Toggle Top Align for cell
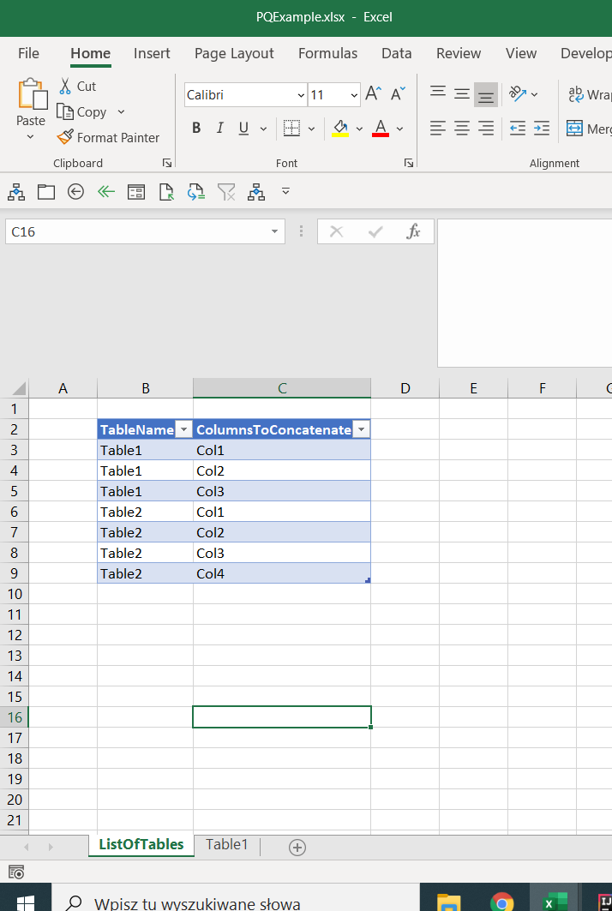 pos(438,93)
